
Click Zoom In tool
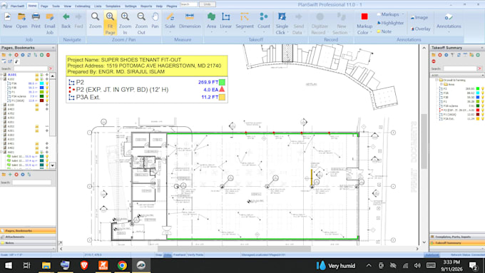coord(125,24)
